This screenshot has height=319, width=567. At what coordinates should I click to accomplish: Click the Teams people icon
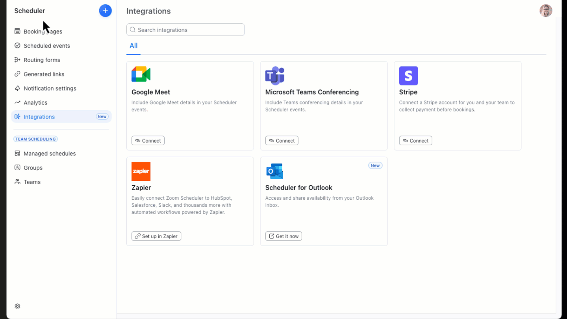coord(17,182)
